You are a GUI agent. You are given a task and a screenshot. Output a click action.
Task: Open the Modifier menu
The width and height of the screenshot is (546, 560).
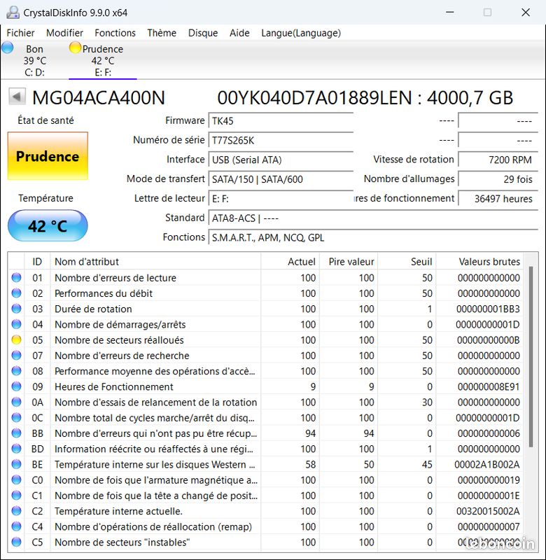tap(64, 33)
